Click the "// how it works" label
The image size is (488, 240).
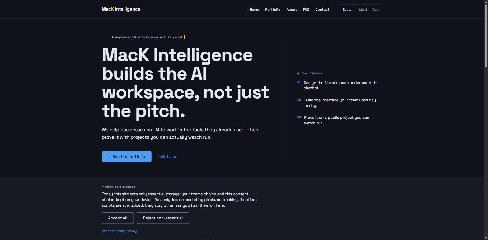[x=309, y=73]
